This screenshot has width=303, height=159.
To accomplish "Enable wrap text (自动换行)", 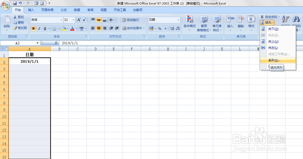I will [131, 20].
